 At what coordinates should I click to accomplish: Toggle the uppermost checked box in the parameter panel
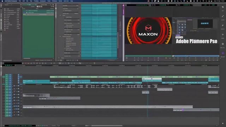point(64,11)
